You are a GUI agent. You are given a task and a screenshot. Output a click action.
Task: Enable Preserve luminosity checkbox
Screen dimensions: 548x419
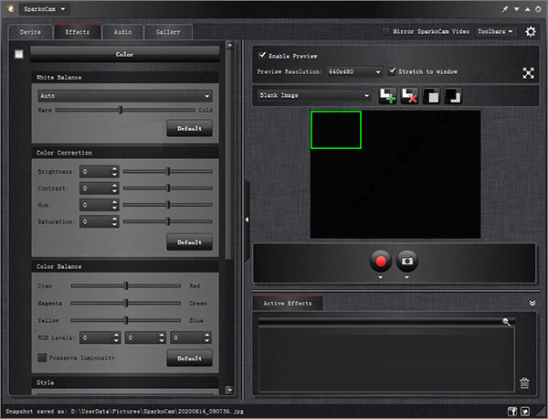pyautogui.click(x=42, y=358)
